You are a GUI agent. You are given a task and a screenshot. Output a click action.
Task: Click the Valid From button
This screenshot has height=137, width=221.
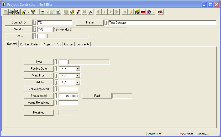pyautogui.click(x=39, y=75)
